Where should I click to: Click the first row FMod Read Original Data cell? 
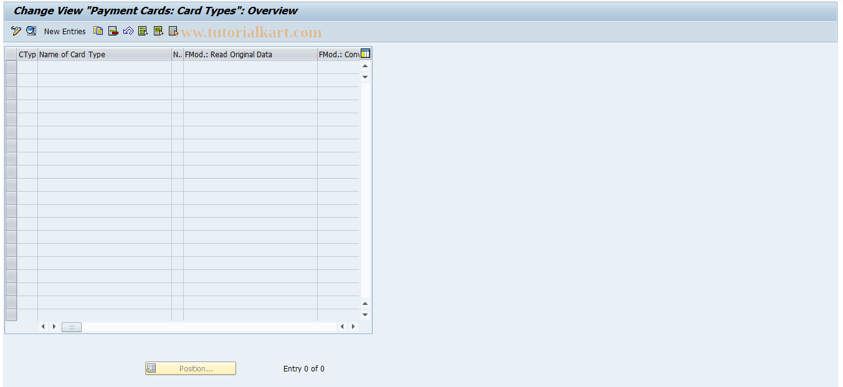click(x=250, y=67)
